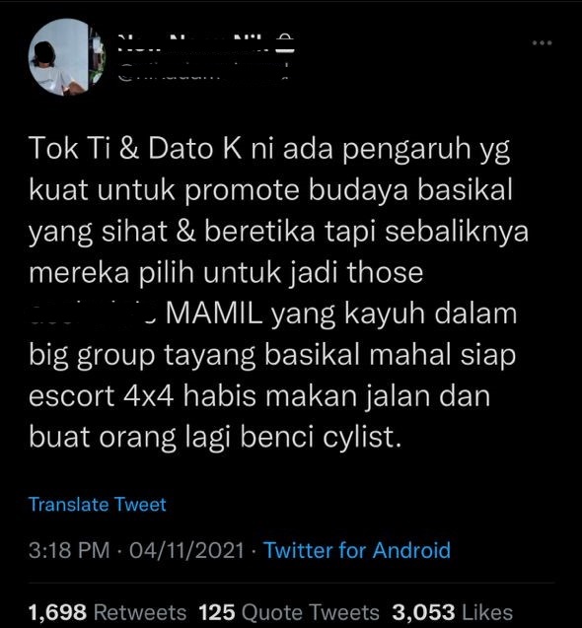Click the opening phrase Tok Ti & Dato K
The width and height of the screenshot is (582, 628).
tap(135, 148)
